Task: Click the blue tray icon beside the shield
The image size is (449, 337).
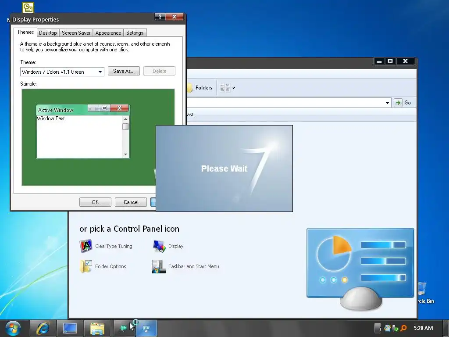Action: 388,328
